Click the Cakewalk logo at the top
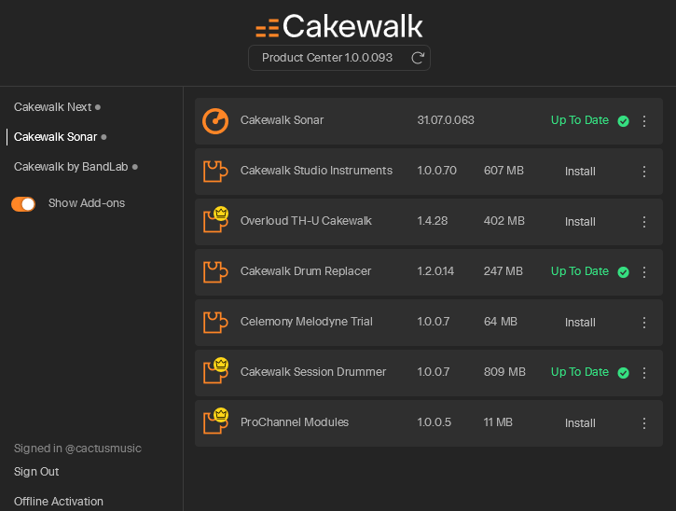Viewport: 676px width, 511px height. click(x=339, y=26)
